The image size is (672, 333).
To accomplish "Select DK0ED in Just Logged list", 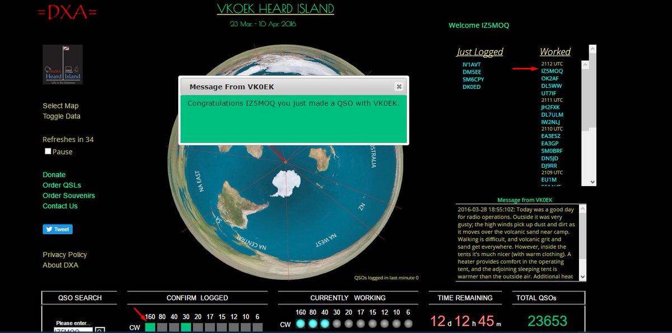I will point(472,87).
